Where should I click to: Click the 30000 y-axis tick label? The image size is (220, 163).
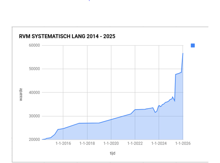pos(33,116)
